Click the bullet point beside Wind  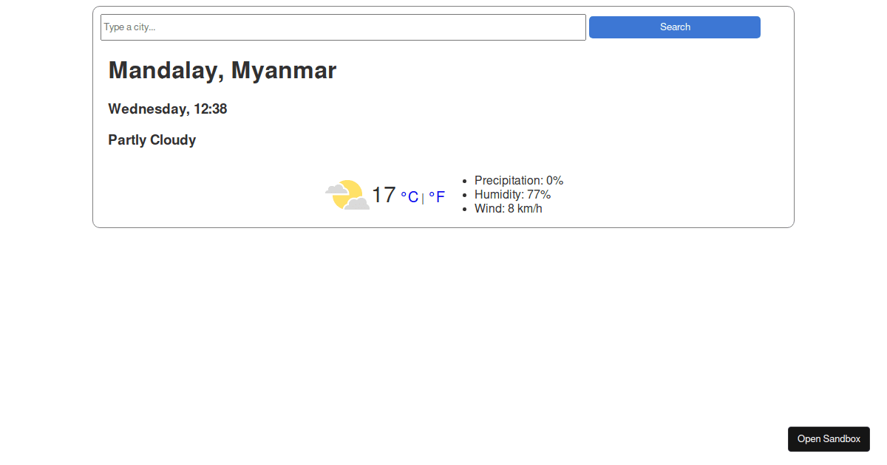coord(464,209)
